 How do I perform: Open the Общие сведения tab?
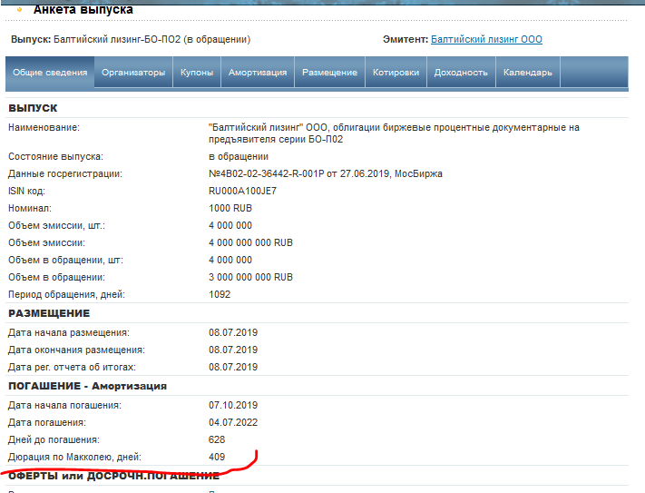click(50, 73)
